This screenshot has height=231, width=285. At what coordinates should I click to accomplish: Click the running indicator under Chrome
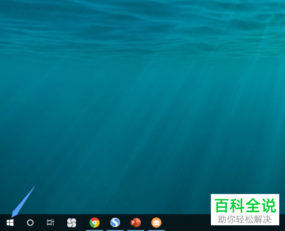tap(95, 230)
